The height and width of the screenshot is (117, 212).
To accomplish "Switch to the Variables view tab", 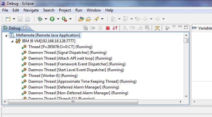I will tap(202, 28).
